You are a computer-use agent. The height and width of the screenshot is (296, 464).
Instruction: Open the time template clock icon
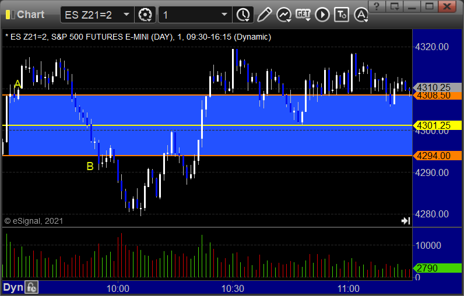243,15
